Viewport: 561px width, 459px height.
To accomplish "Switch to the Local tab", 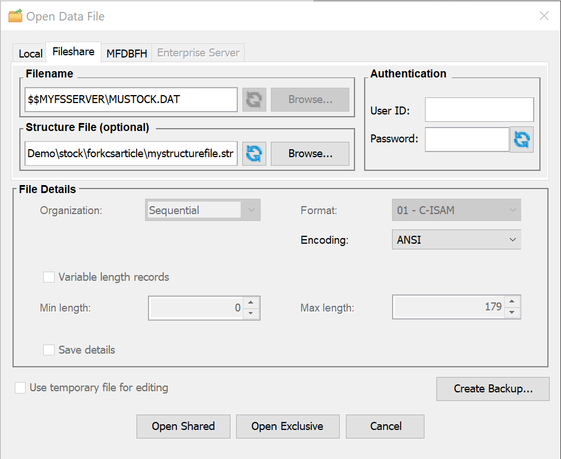I will (x=29, y=53).
